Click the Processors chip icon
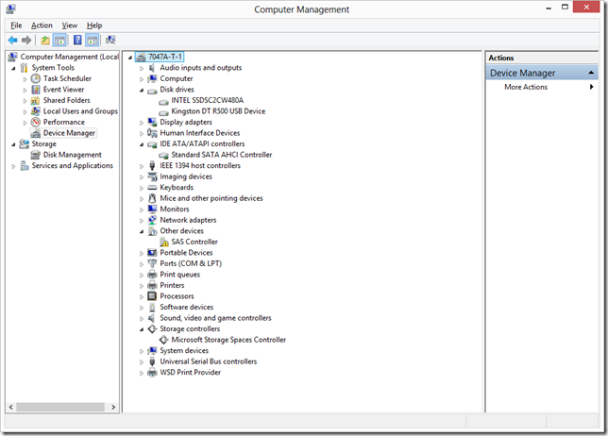608x436 pixels. [152, 296]
